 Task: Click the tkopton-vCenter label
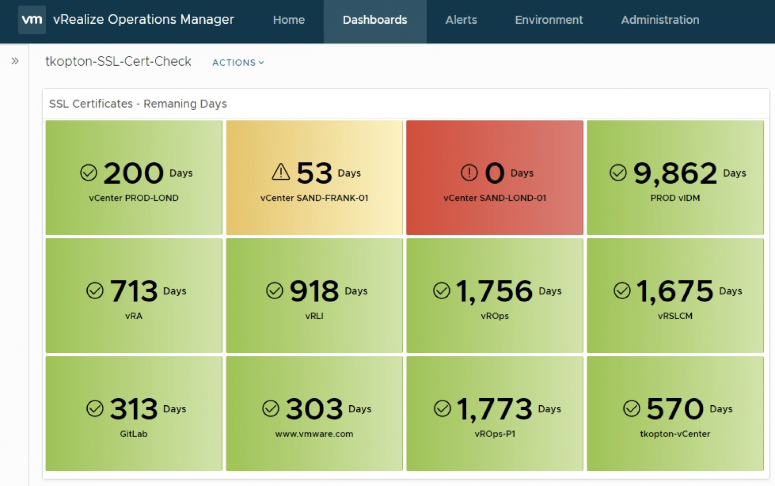coord(675,434)
